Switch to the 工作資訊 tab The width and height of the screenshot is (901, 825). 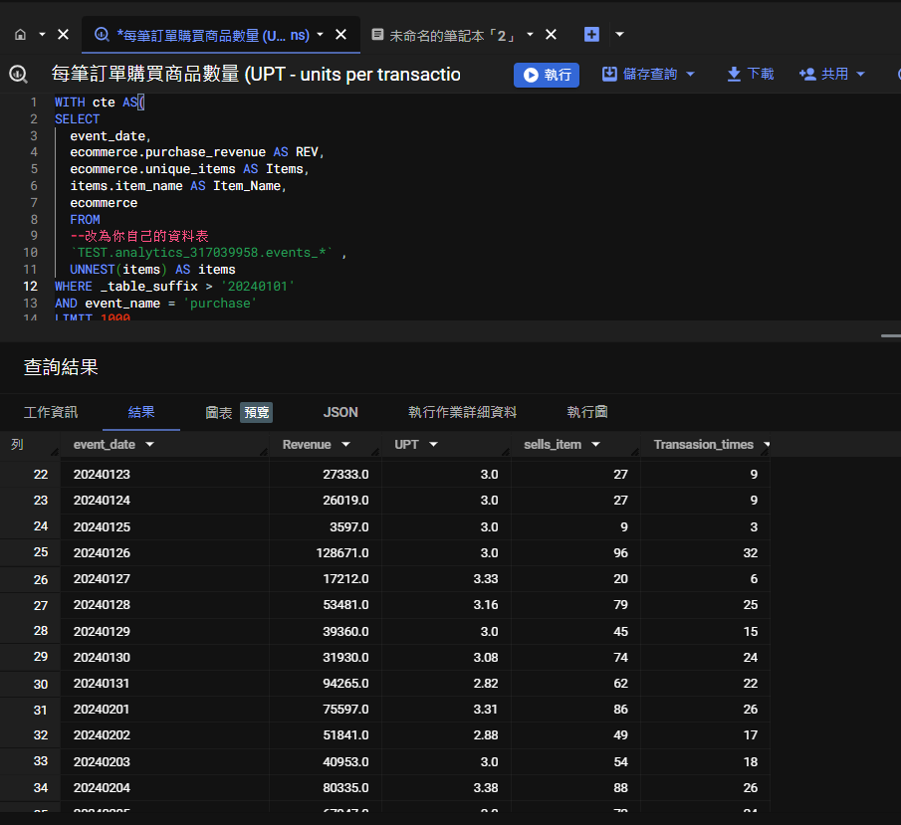(51, 412)
